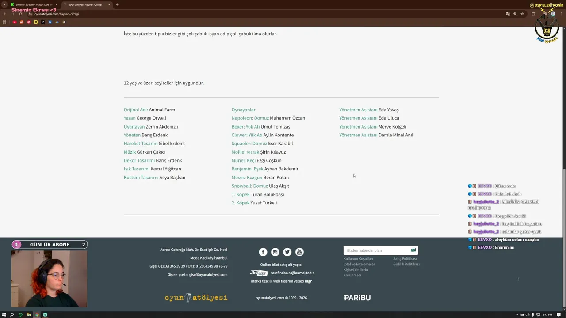Image resolution: width=566 pixels, height=318 pixels.
Task: Click the Orijinal Adı: label
Action: click(136, 110)
